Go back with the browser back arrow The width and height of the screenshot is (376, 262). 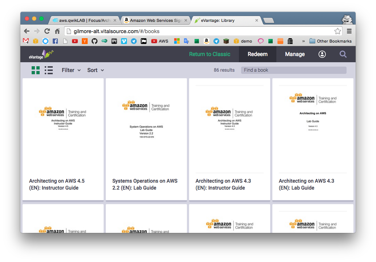[27, 31]
